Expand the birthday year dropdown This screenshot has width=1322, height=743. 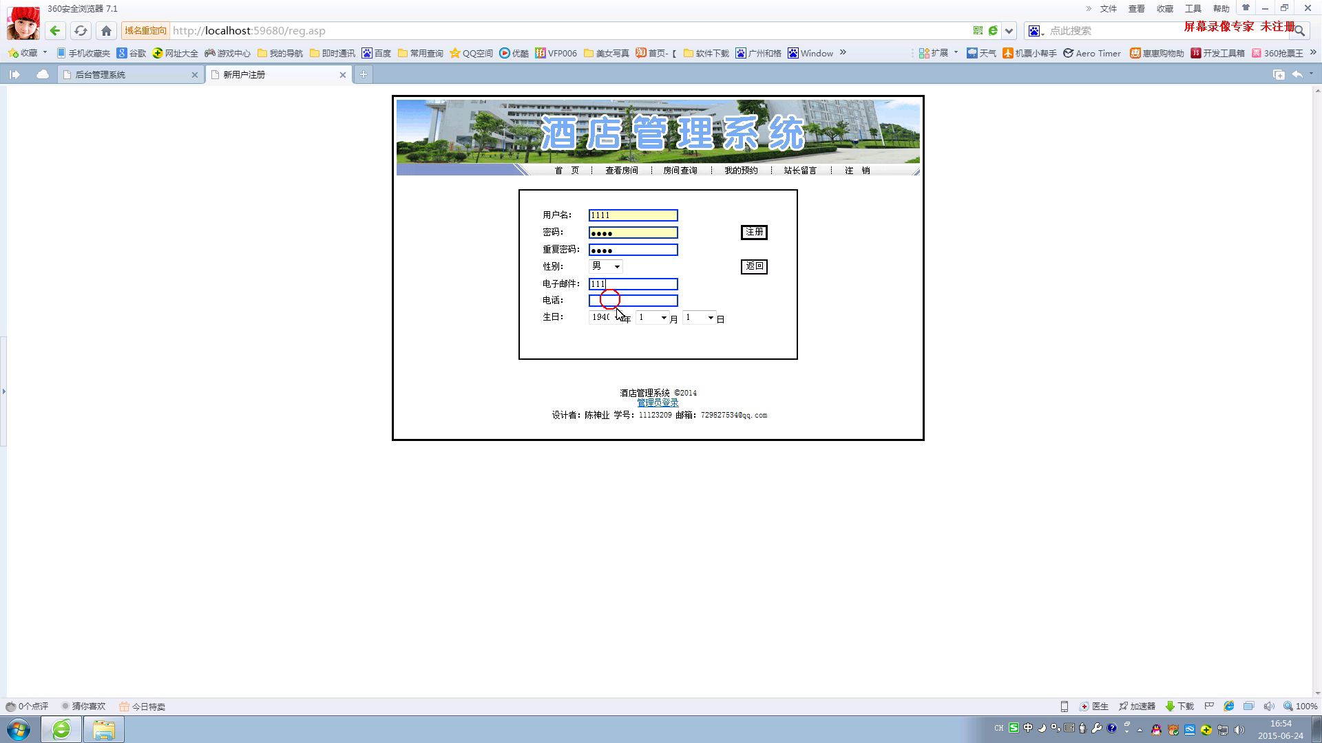click(607, 317)
